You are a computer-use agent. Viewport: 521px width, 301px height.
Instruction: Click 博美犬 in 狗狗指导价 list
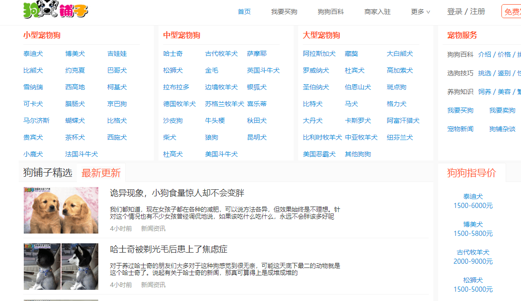coord(473,224)
